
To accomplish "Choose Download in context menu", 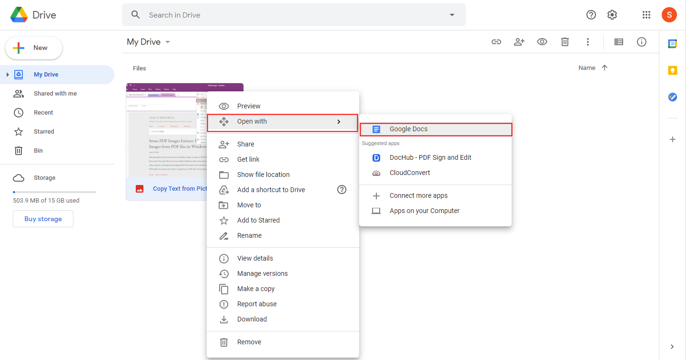I will 282,319.
